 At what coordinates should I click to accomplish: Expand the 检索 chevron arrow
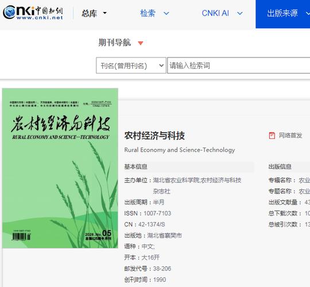click(x=166, y=13)
